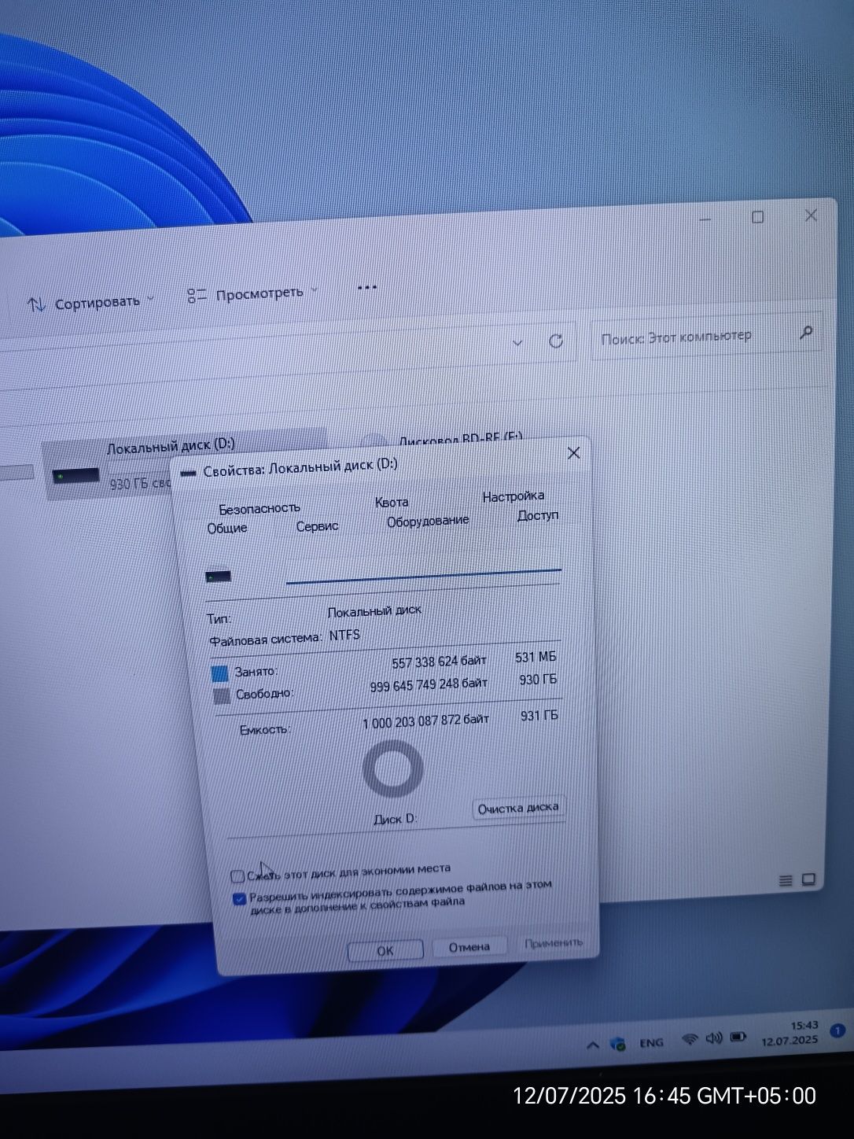The width and height of the screenshot is (854, 1139).
Task: Open the clock showing 15:43 12.07.2025
Action: click(x=789, y=1033)
